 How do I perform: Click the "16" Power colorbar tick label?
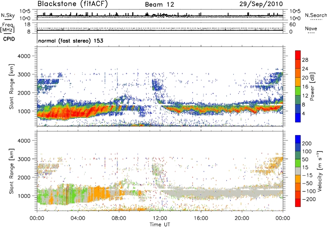point(305,87)
